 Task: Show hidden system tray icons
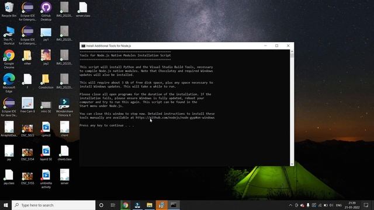coord(290,205)
